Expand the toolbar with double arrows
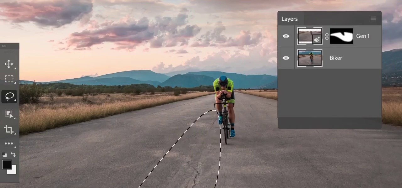This screenshot has height=188, width=402. point(4,46)
